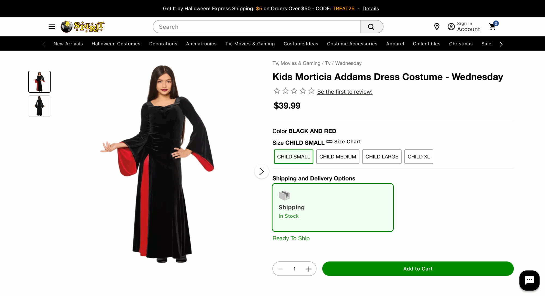
Task: Go to the Animatronics category
Action: [x=201, y=44]
